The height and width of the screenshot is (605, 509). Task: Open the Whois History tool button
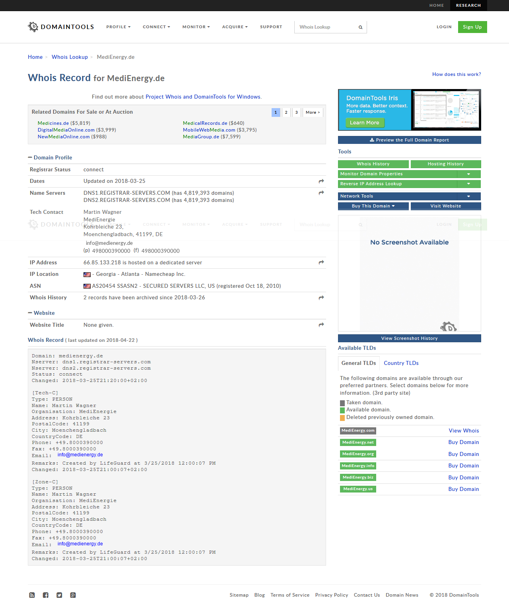click(x=373, y=164)
